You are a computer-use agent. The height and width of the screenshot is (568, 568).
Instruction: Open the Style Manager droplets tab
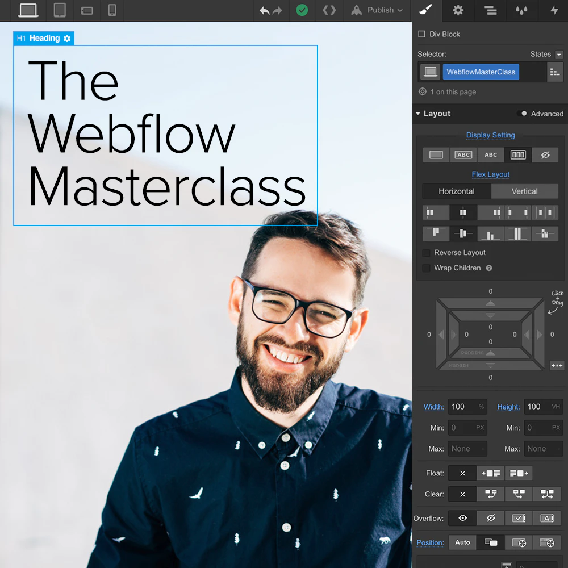tap(521, 10)
